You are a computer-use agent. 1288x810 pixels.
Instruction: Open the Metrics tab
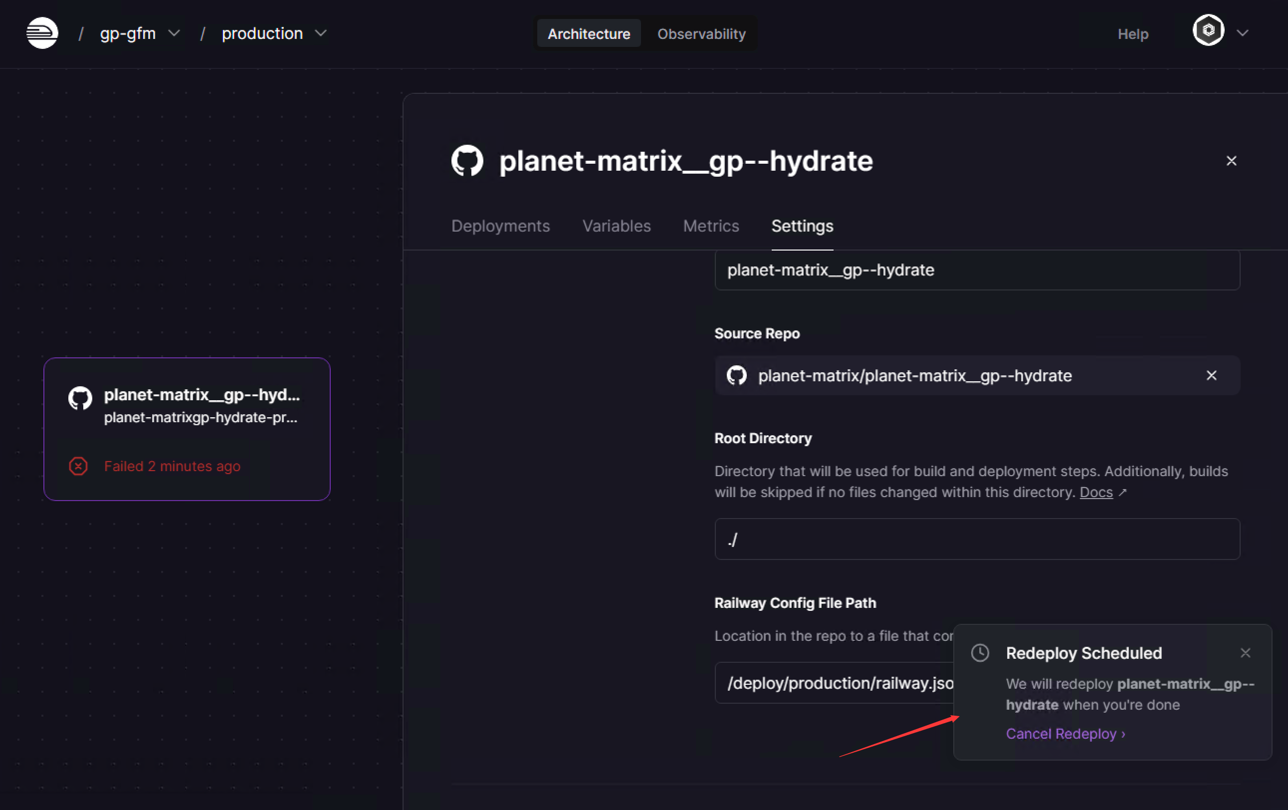click(711, 226)
